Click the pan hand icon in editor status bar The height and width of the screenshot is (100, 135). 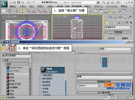click(113, 98)
